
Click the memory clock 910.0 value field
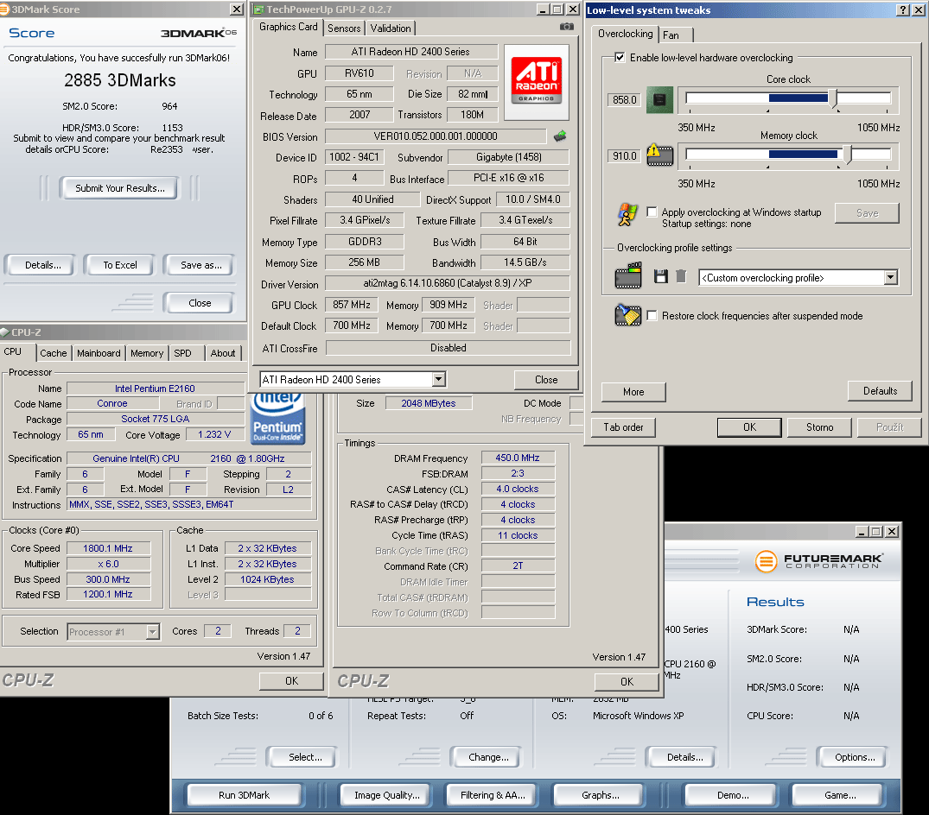(x=625, y=155)
